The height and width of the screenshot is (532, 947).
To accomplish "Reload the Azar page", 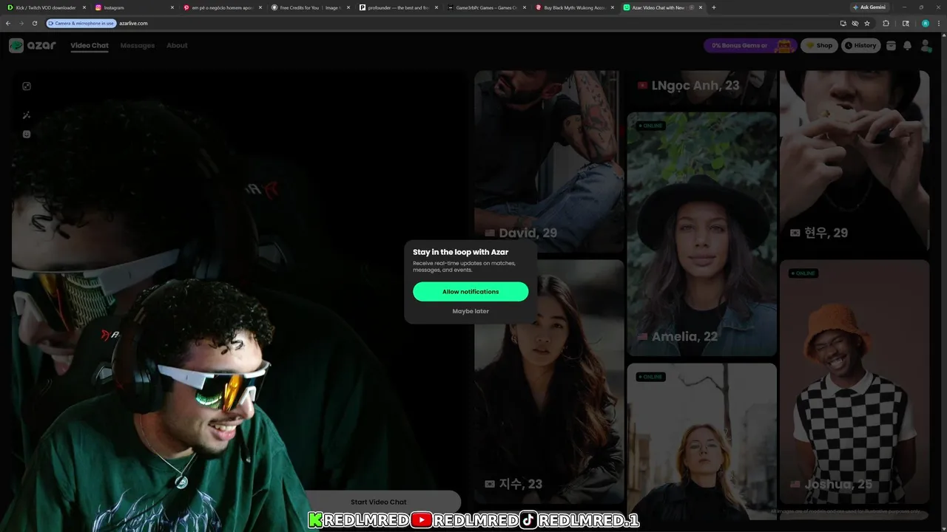I will point(34,23).
